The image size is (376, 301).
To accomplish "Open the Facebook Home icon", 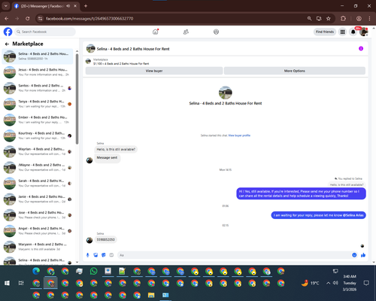I will click(x=156, y=32).
